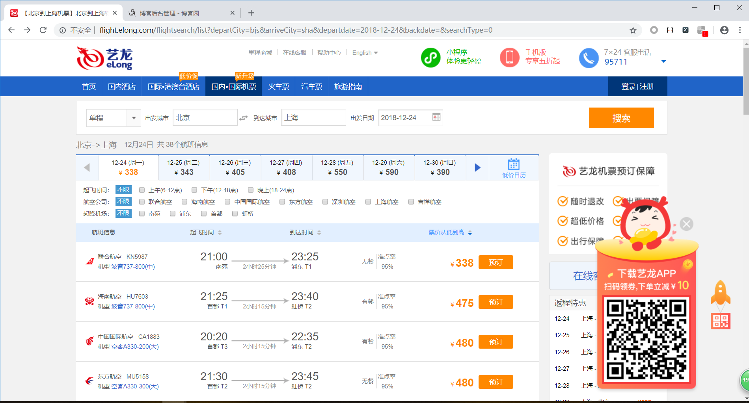
Task: Expand the English language dropdown
Action: (365, 53)
